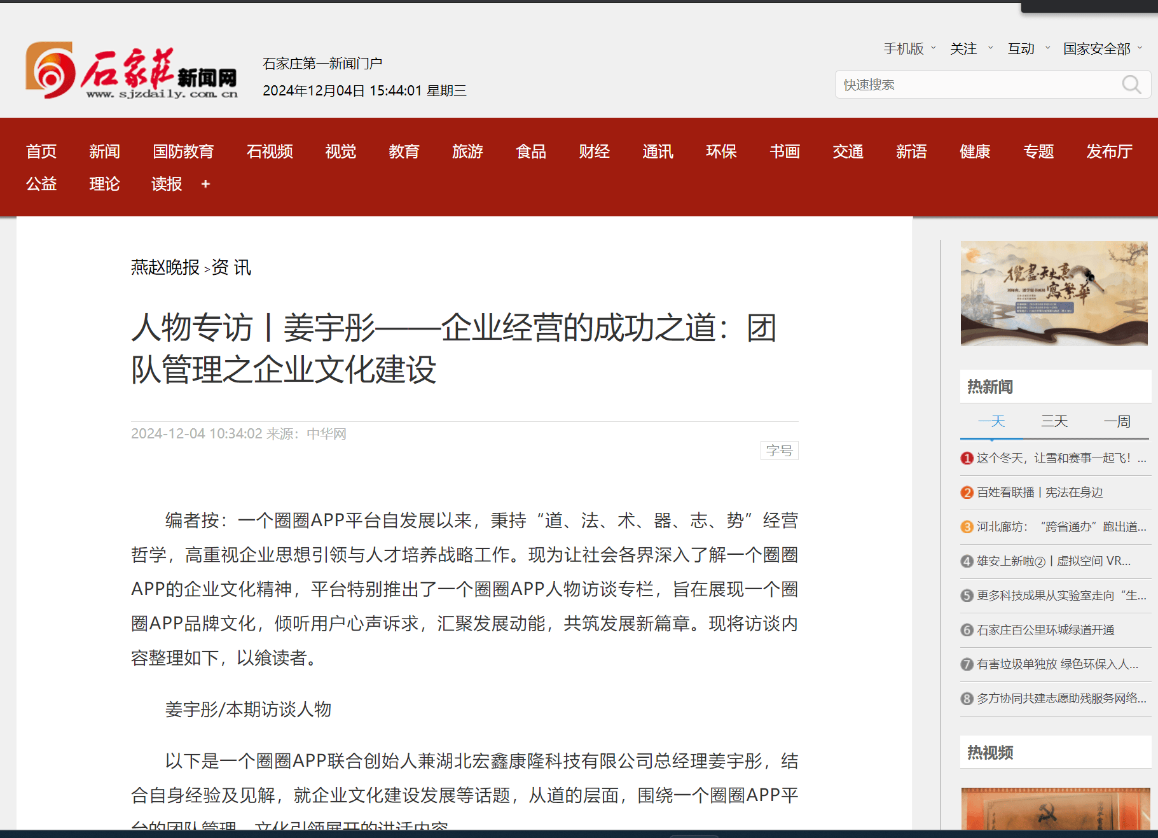The height and width of the screenshot is (838, 1158).
Task: Open the 新语 section
Action: click(x=911, y=151)
